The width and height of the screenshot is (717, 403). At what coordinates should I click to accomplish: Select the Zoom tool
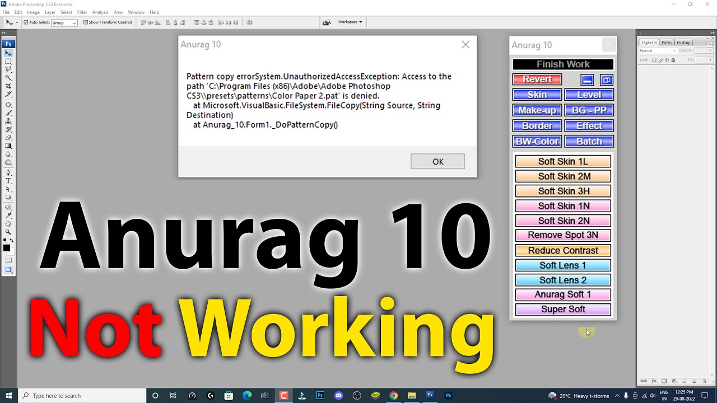8,231
